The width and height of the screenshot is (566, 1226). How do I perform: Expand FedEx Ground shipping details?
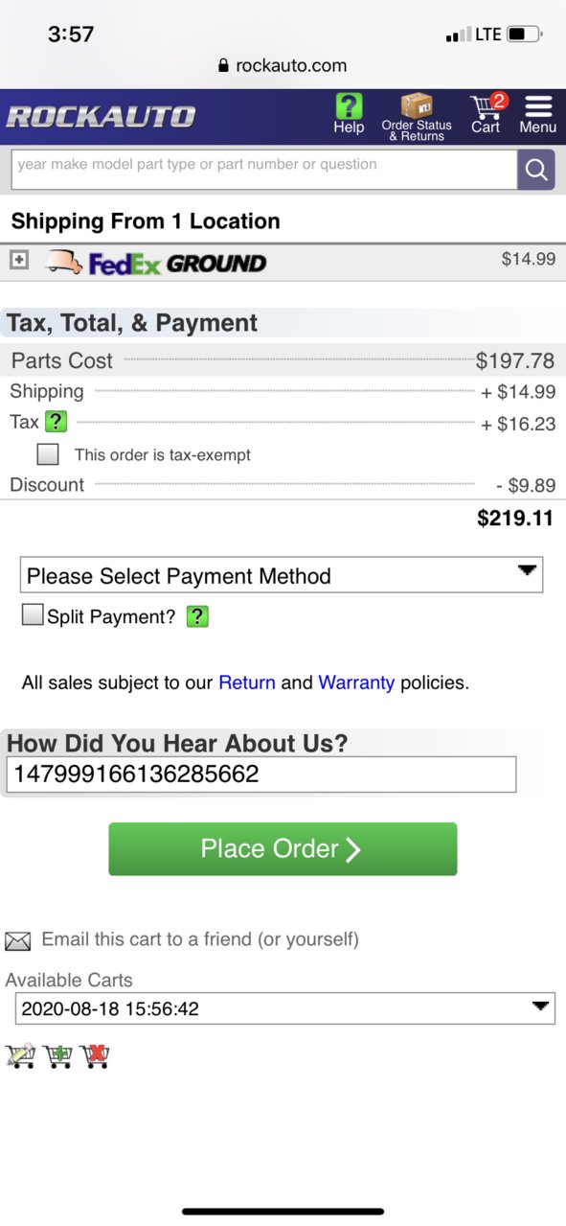[19, 260]
